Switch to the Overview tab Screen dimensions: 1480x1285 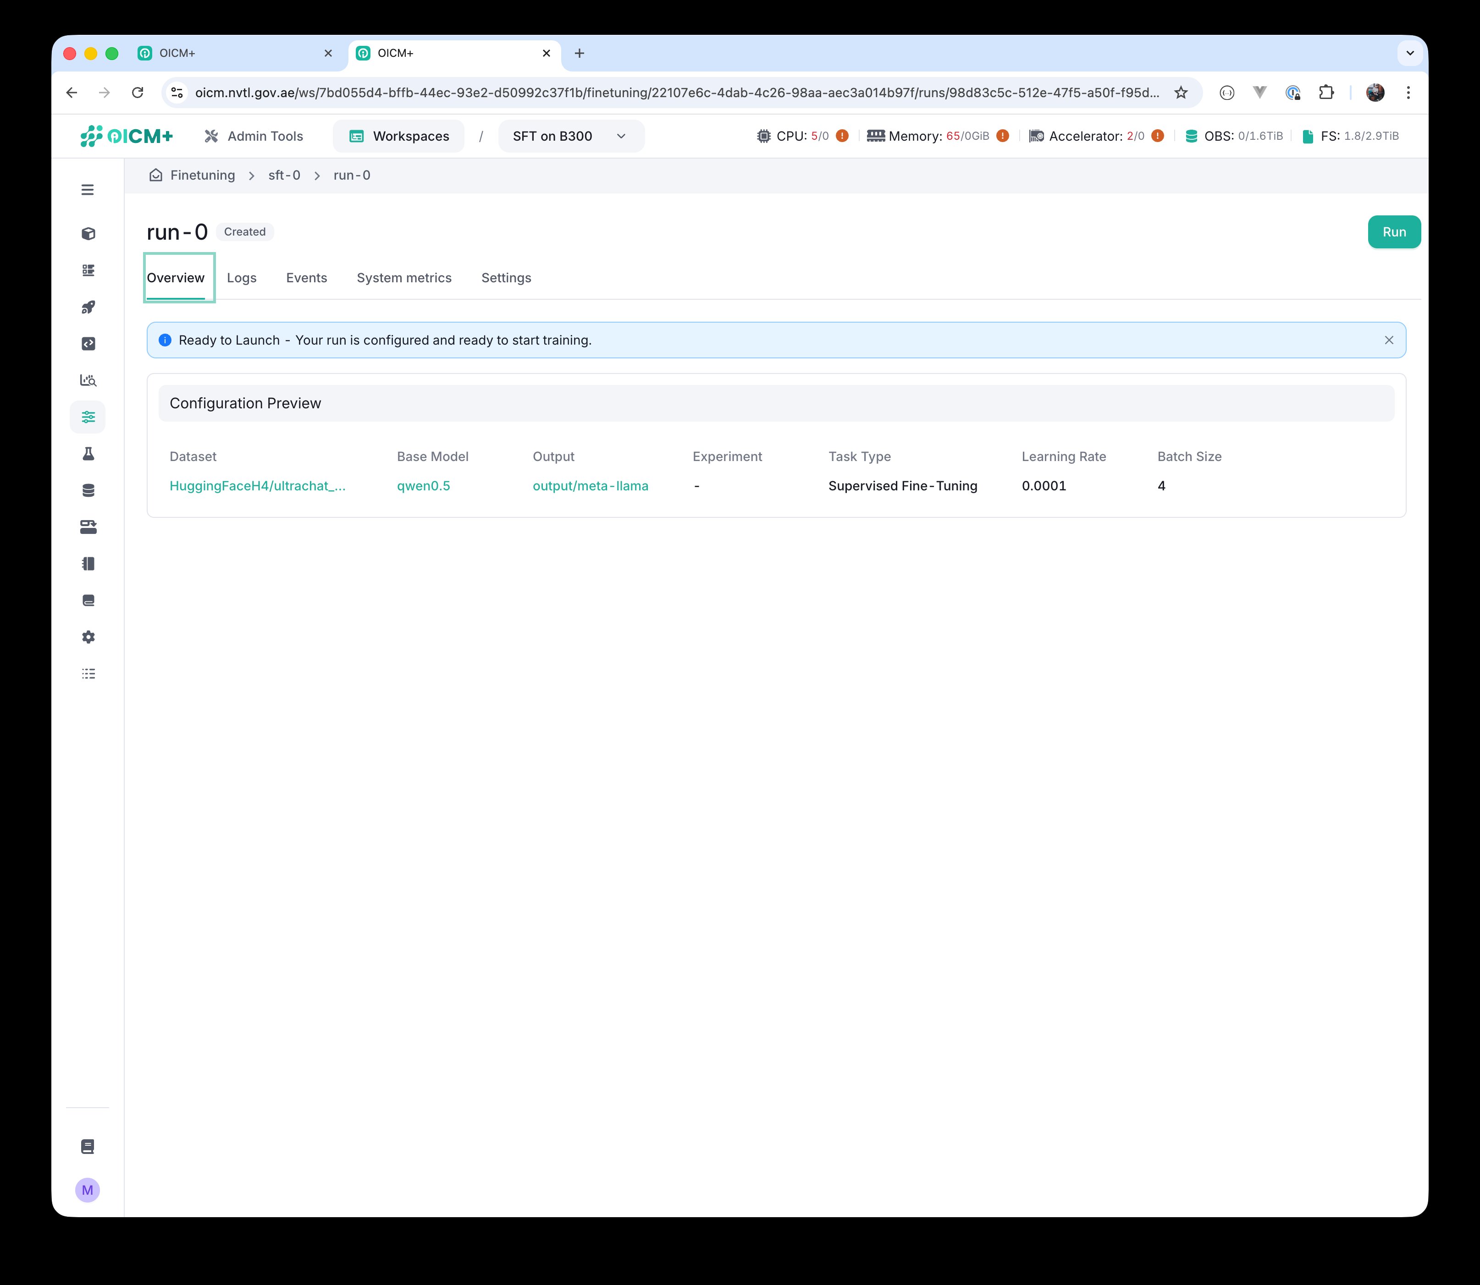[x=176, y=278]
